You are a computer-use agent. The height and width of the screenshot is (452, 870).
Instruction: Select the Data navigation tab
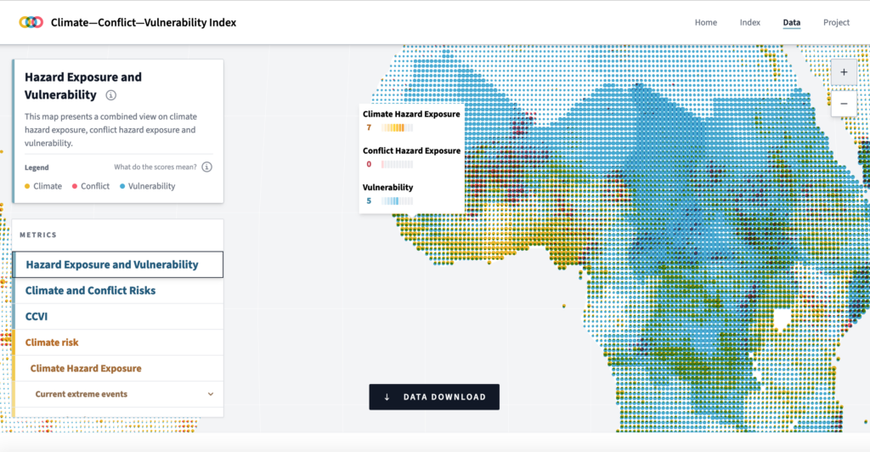tap(792, 23)
